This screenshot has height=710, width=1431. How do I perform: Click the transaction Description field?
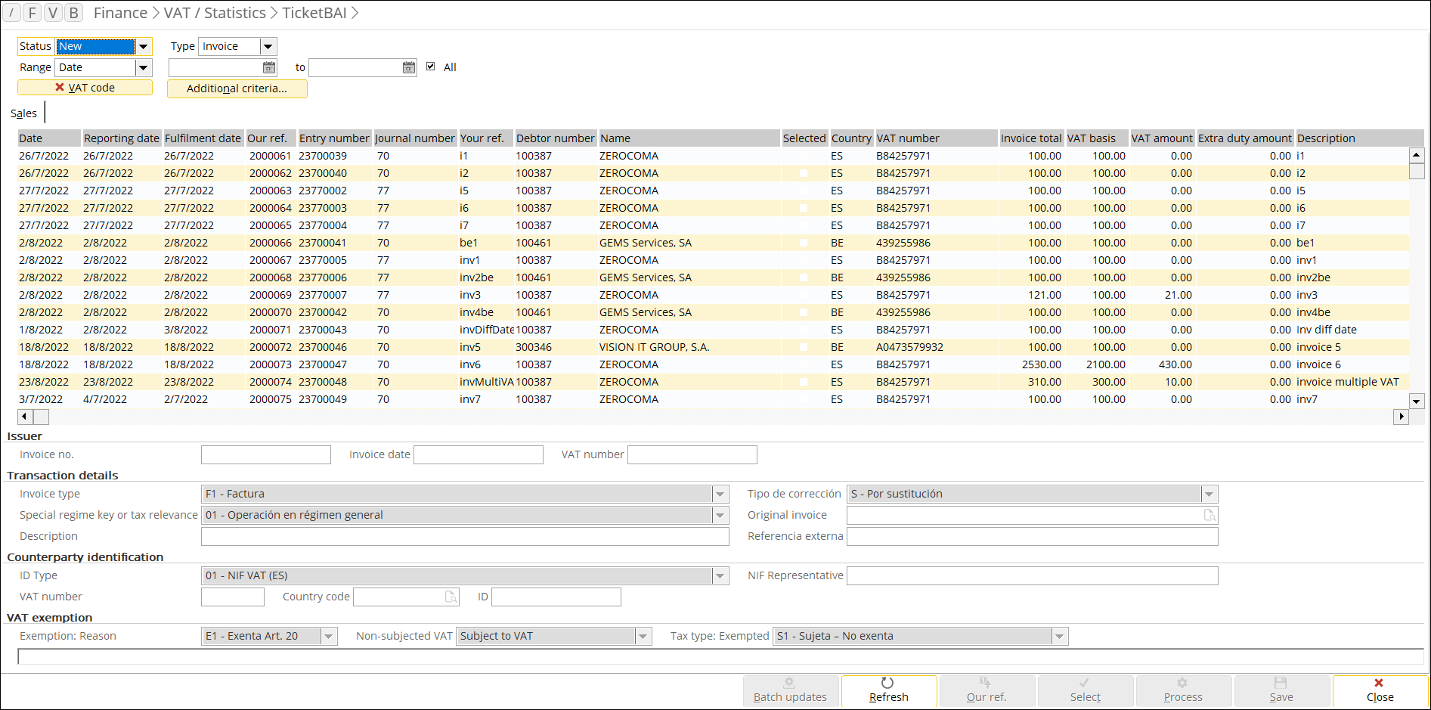click(465, 536)
